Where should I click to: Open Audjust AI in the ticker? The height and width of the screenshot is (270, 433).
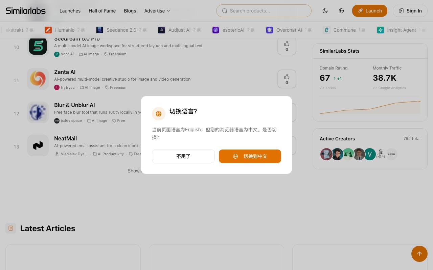[x=179, y=30]
